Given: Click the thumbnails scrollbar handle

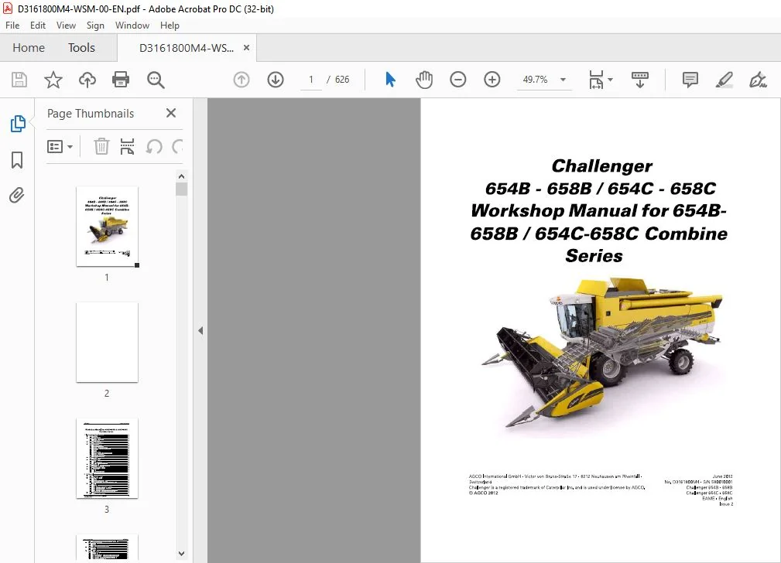Looking at the screenshot, I should pyautogui.click(x=181, y=189).
